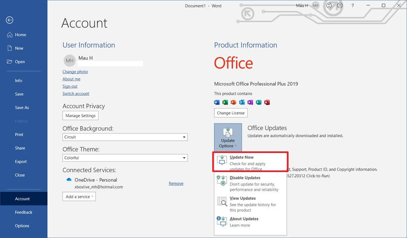Send a frown feedback face icon
This screenshot has width=407, height=238.
340,6
